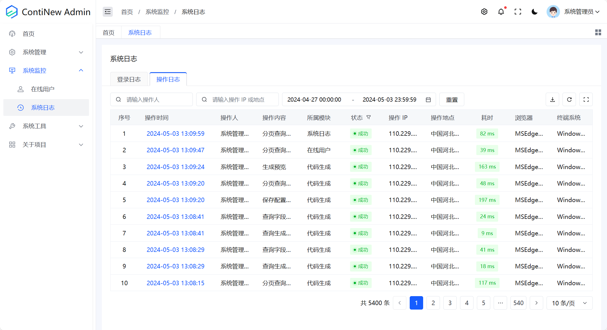Viewport: 607px width, 330px height.
Task: Collapse the sidebar menu icon
Action: tap(107, 11)
